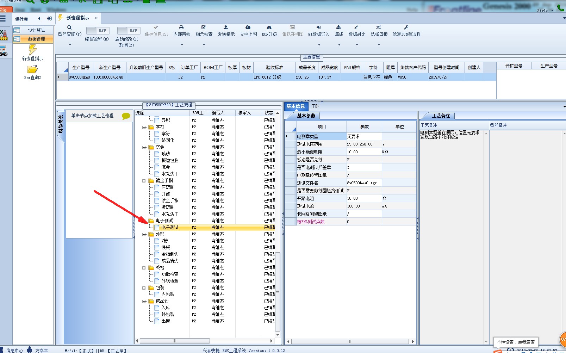Open dropdown under 型号查询
The width and height of the screenshot is (566, 353).
coord(70,45)
